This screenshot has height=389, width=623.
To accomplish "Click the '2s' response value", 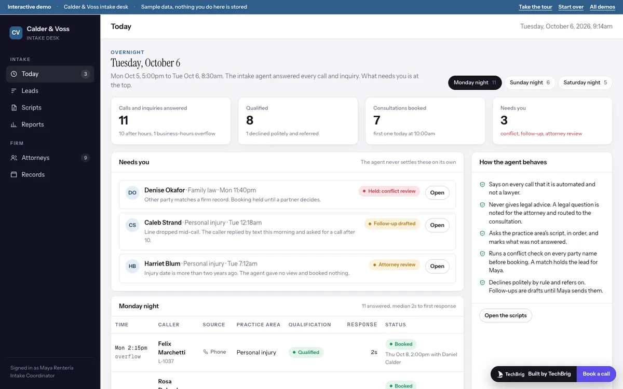I will [374, 352].
